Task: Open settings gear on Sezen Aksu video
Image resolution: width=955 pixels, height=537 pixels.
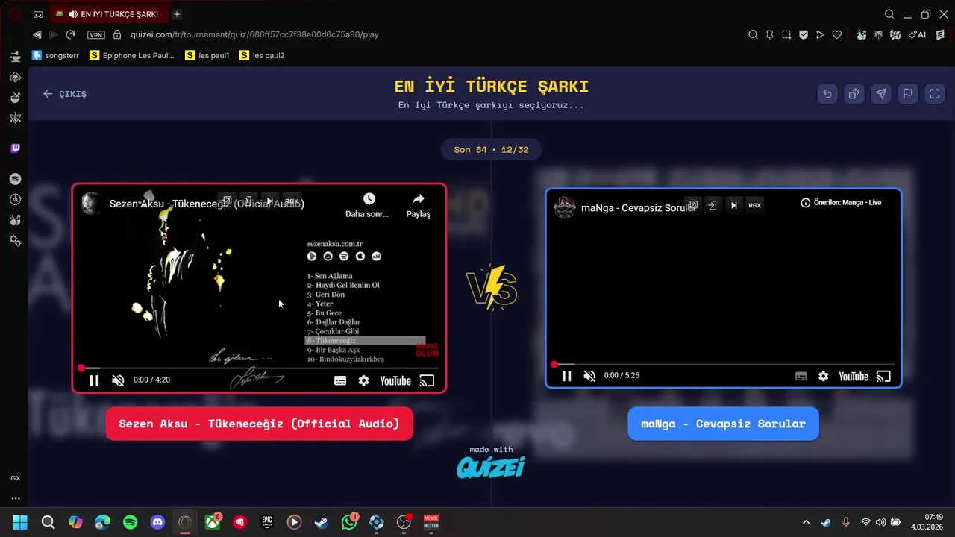Action: click(363, 380)
